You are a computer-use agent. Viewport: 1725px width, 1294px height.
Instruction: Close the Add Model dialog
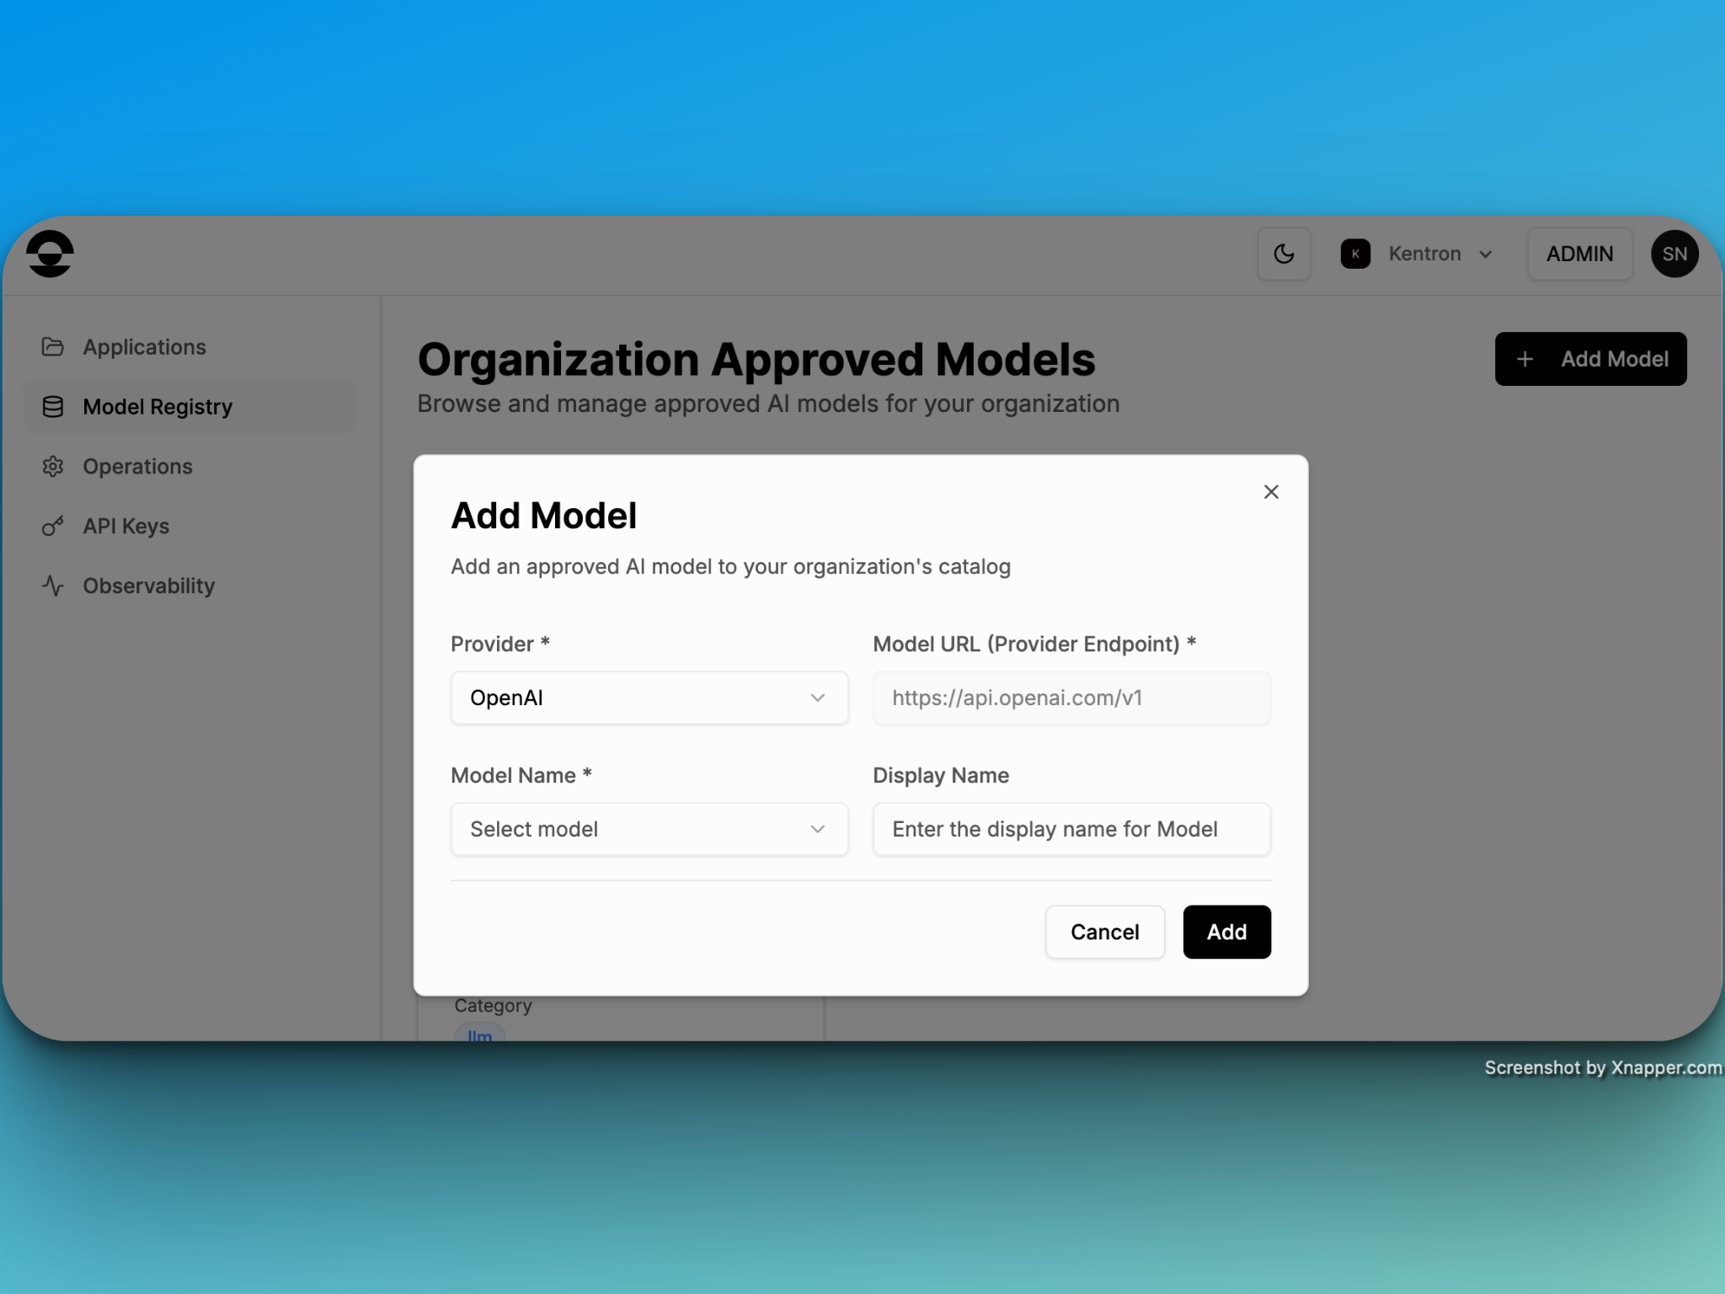(x=1271, y=492)
